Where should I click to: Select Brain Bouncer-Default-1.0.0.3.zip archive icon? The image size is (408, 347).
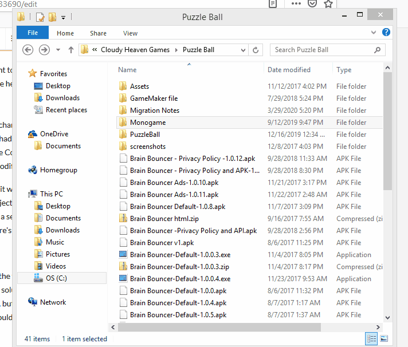click(123, 266)
